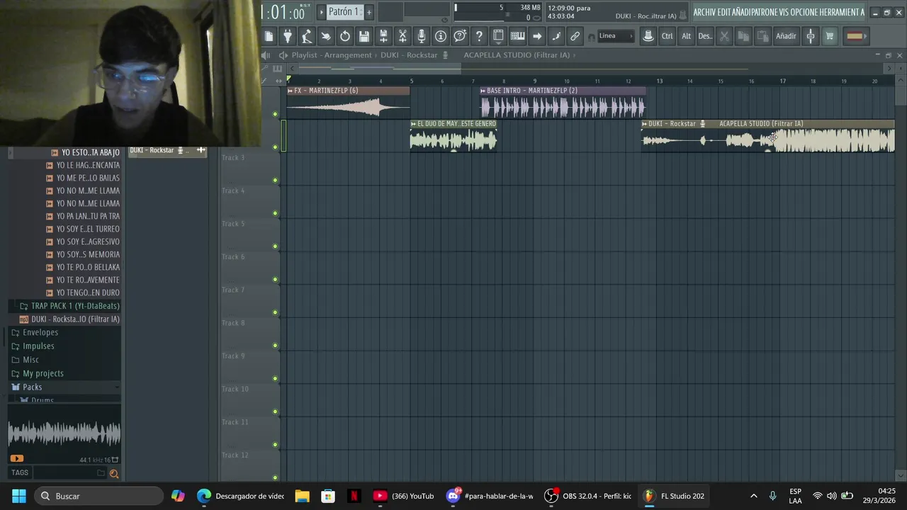The height and width of the screenshot is (510, 907).
Task: Click the new project file icon
Action: pyautogui.click(x=269, y=36)
